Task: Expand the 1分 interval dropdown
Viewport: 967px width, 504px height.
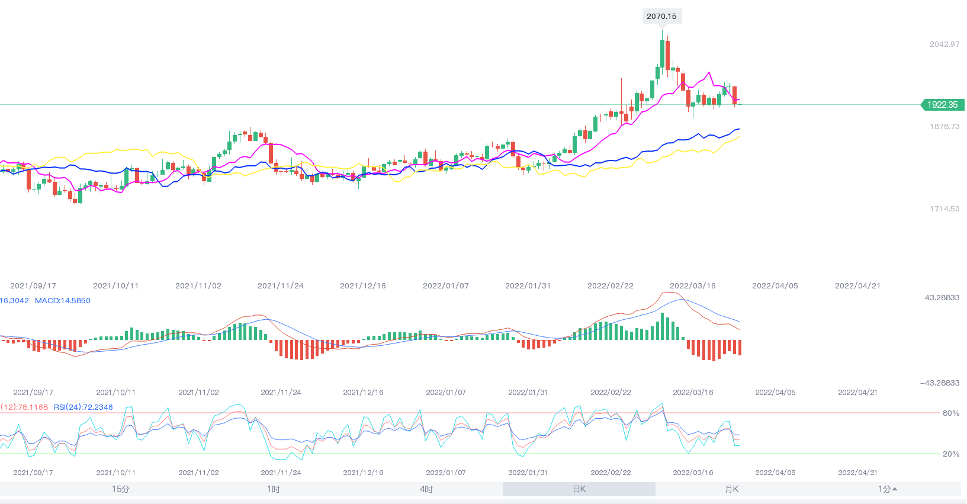Action: tap(887, 489)
